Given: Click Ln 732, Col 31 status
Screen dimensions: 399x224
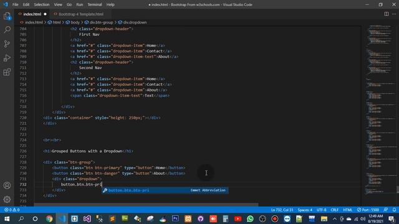Looking at the screenshot, I should tap(282, 210).
